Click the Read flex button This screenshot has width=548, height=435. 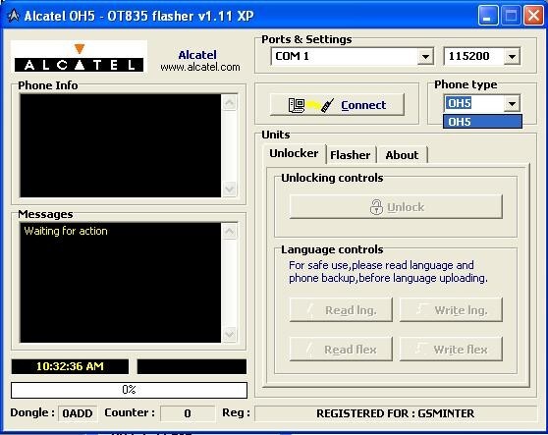tap(341, 349)
